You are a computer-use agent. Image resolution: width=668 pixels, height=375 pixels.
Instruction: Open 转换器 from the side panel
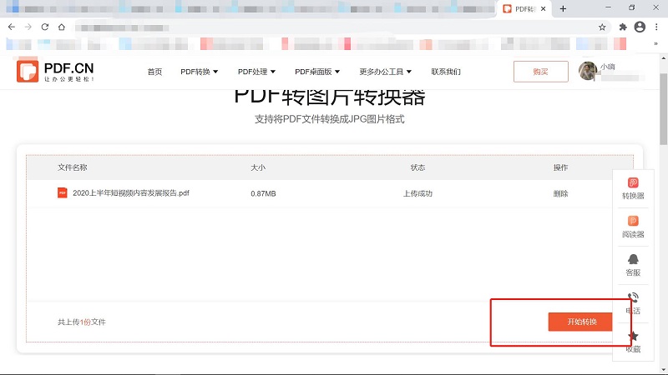click(x=633, y=189)
